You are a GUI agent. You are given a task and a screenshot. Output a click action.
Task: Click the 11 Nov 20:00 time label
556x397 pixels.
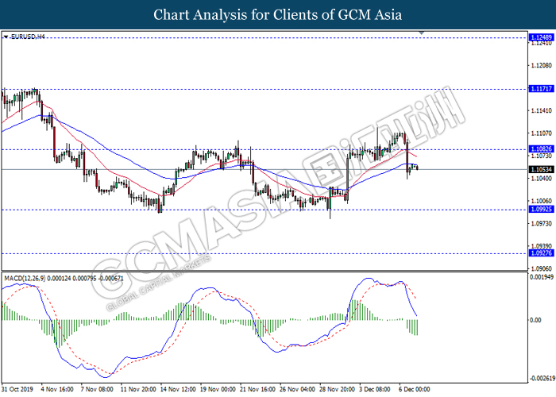[x=138, y=389]
